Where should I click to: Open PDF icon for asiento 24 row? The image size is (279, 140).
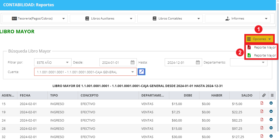coord(262,119)
